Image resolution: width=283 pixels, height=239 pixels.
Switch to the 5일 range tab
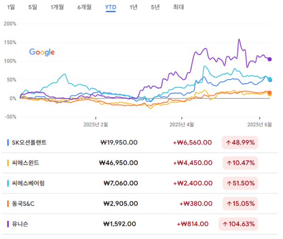(32, 7)
